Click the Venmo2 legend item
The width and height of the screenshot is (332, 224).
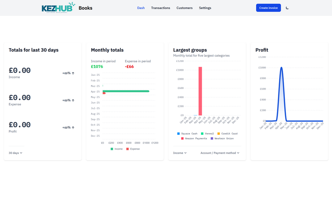(x=207, y=134)
